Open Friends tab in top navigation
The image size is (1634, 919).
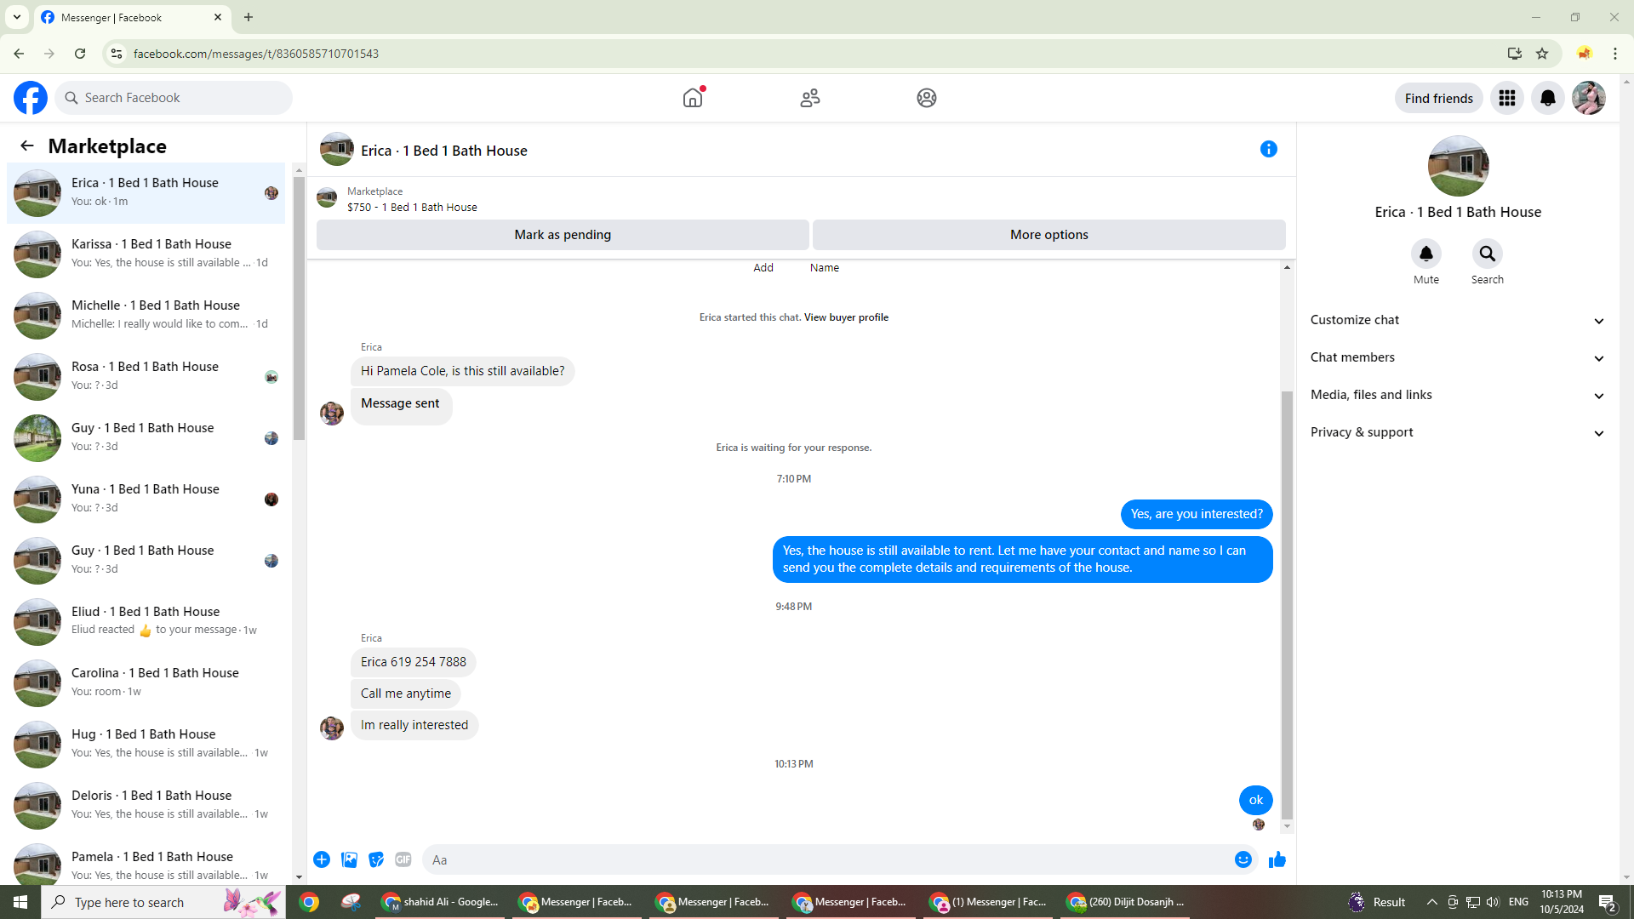tap(809, 99)
